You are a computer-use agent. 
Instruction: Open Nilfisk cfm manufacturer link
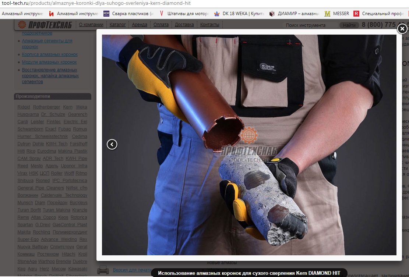[x=77, y=188]
